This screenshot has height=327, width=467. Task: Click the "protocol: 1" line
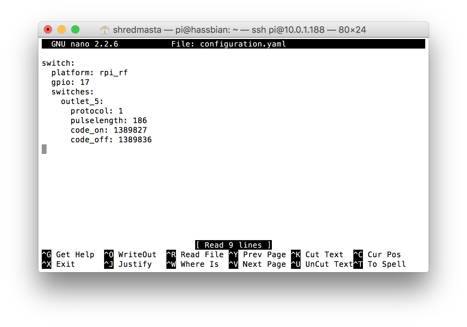tap(97, 111)
